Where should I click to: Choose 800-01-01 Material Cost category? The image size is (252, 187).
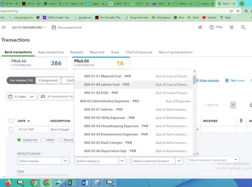134,76
